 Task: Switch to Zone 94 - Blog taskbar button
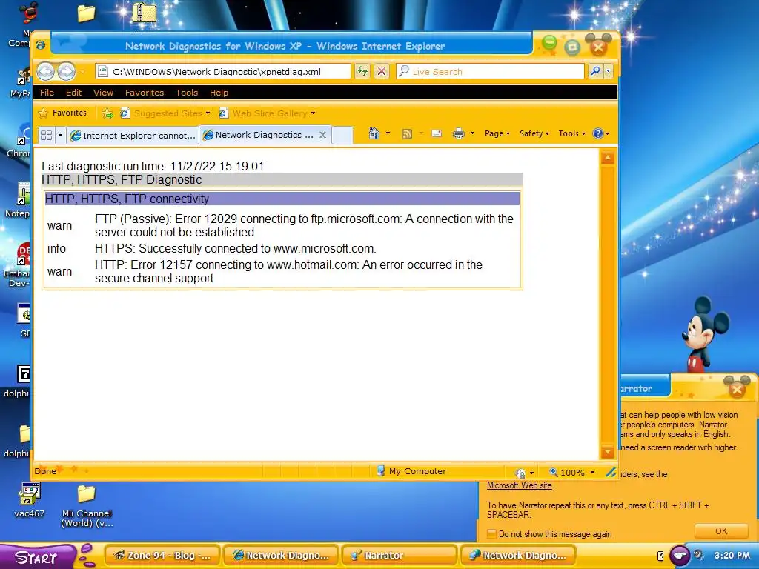[x=162, y=556]
